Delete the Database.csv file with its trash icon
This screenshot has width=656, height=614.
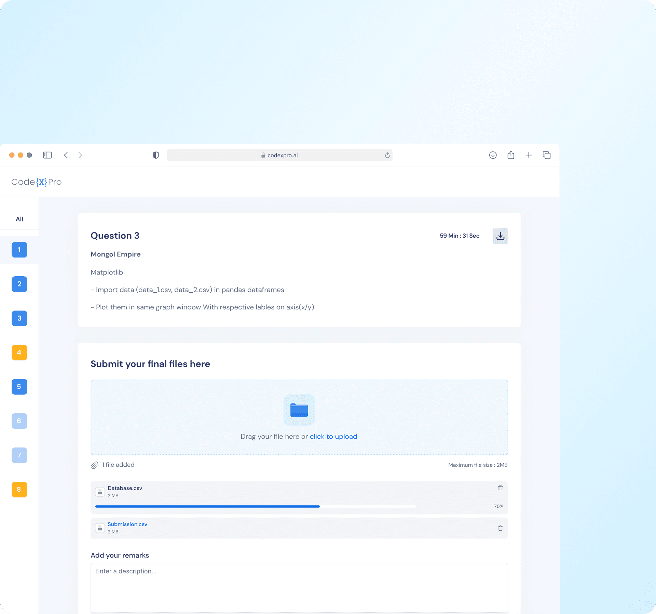(500, 488)
